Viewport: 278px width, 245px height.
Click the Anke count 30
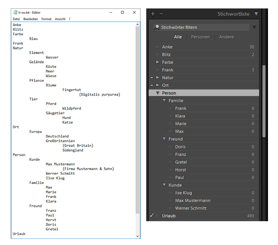coord(252,47)
